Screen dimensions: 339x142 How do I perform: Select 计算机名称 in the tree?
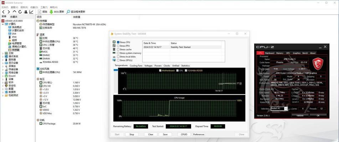point(18,31)
